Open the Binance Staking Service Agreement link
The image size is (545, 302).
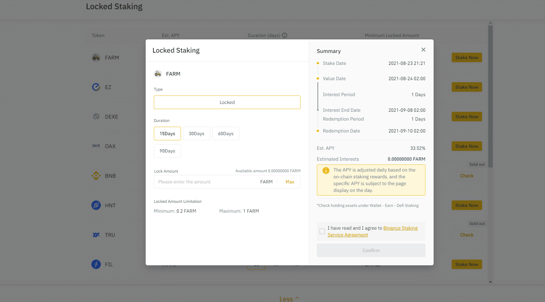400,228
